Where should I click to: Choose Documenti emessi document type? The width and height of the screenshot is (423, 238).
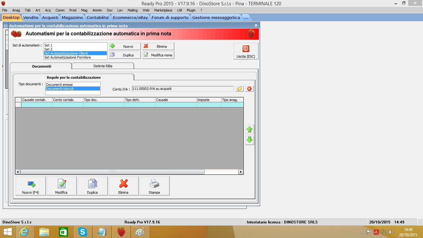pyautogui.click(x=73, y=85)
